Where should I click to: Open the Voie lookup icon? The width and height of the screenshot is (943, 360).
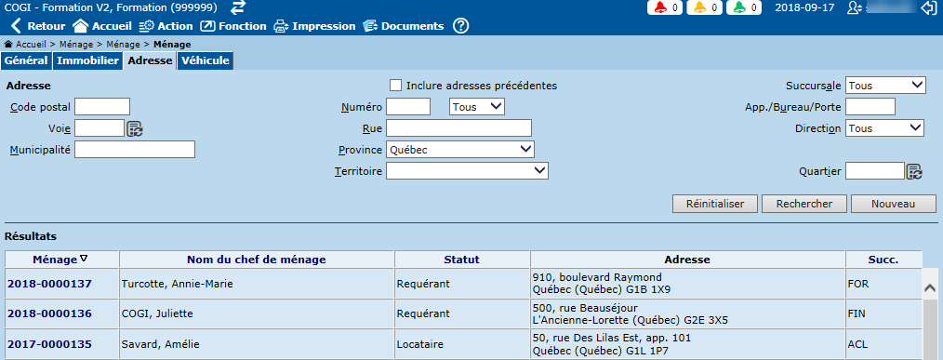click(x=135, y=128)
